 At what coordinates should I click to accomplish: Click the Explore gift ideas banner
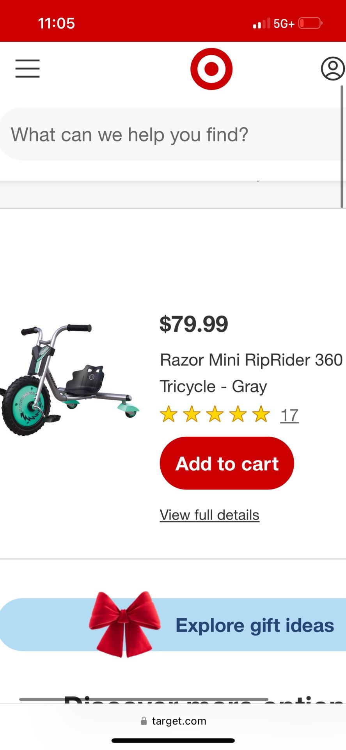point(173,625)
